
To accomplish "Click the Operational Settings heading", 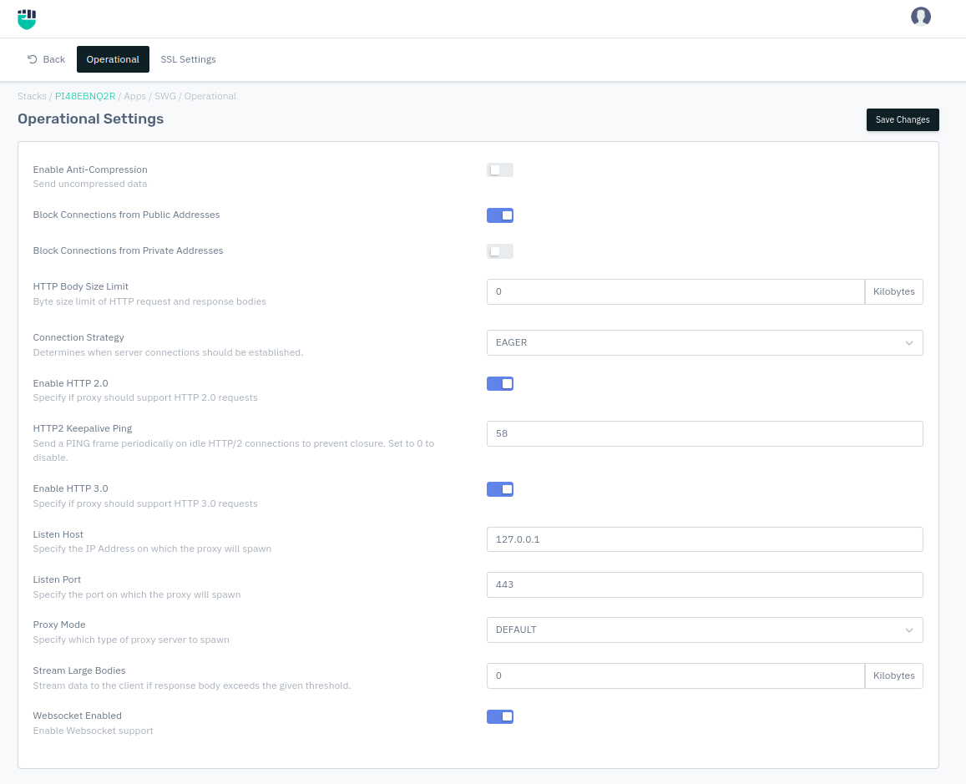I will click(90, 119).
